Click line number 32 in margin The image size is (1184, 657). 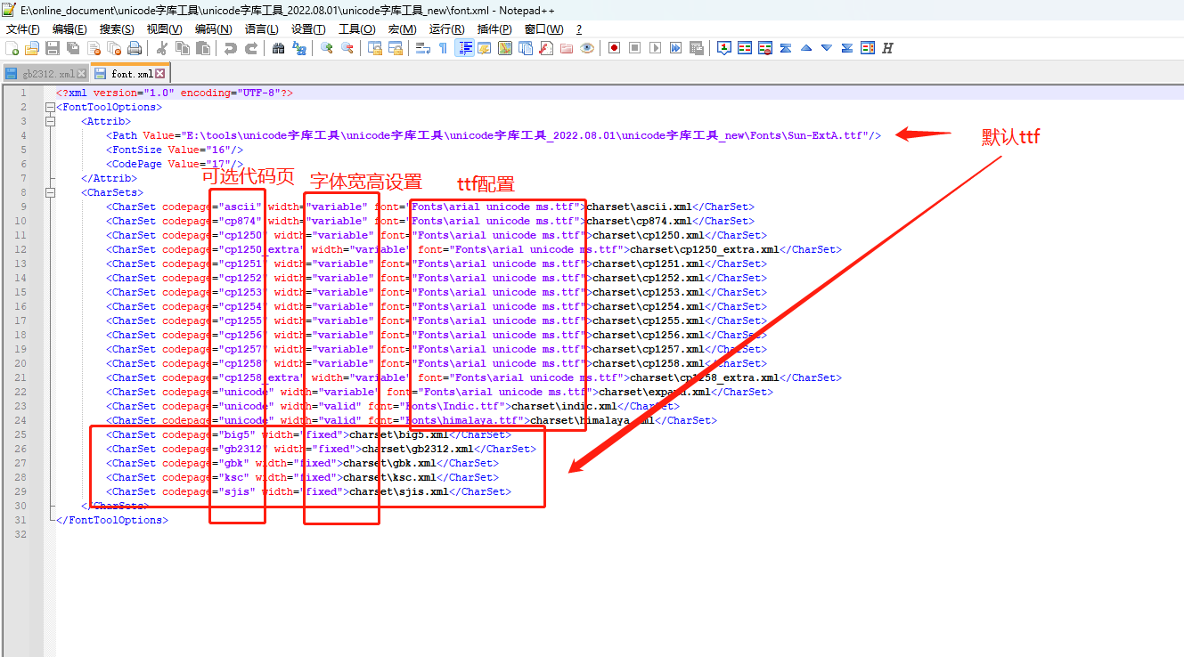tap(20, 534)
